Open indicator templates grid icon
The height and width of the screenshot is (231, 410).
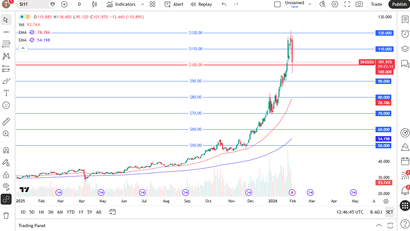[152, 4]
